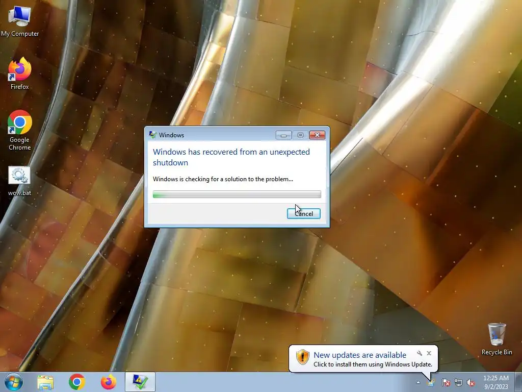522x392 pixels.
Task: Select the Recycle Bin icon
Action: pyautogui.click(x=497, y=339)
